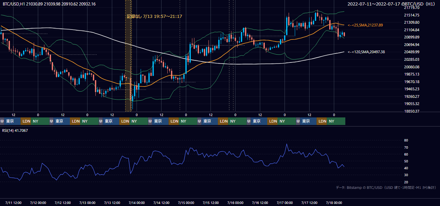
Task: Click RSI axis level 70
Action: (406, 147)
